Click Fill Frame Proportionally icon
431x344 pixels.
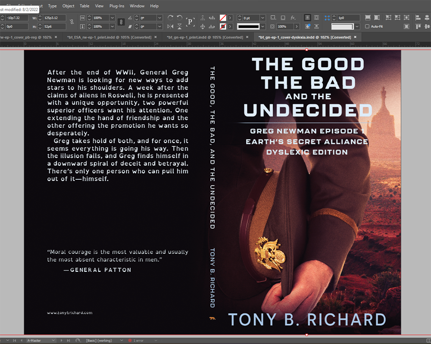click(x=368, y=18)
